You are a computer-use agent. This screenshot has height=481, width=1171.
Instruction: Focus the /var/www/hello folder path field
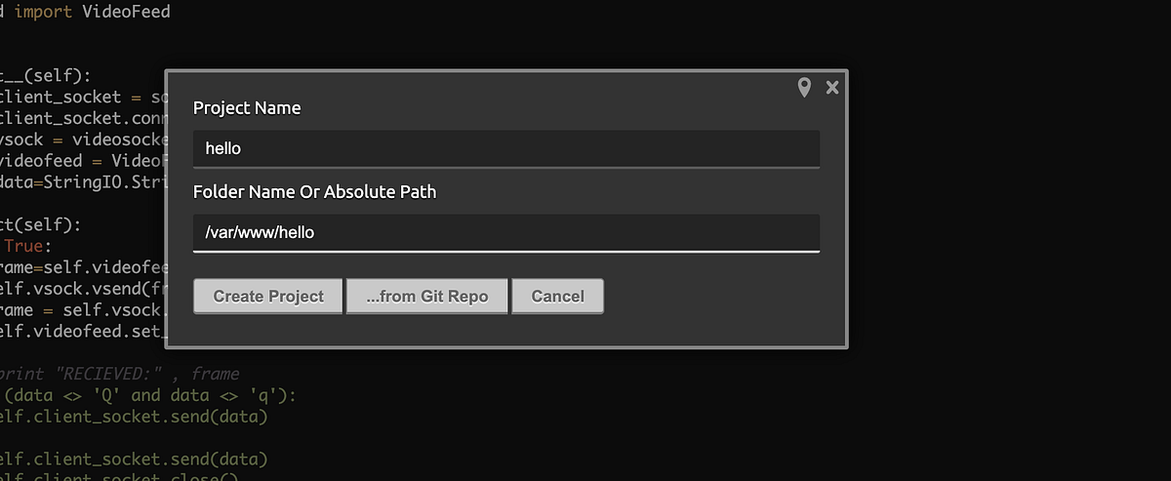(x=506, y=233)
